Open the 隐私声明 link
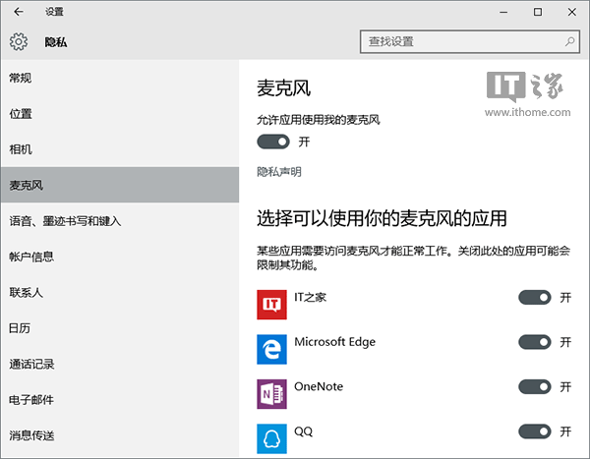This screenshot has height=459, width=590. [x=279, y=172]
